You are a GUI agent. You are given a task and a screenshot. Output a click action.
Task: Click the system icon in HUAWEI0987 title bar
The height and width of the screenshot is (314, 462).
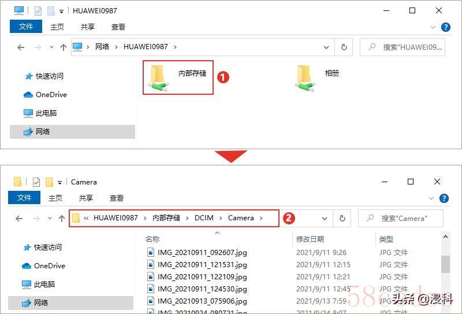pyautogui.click(x=19, y=10)
